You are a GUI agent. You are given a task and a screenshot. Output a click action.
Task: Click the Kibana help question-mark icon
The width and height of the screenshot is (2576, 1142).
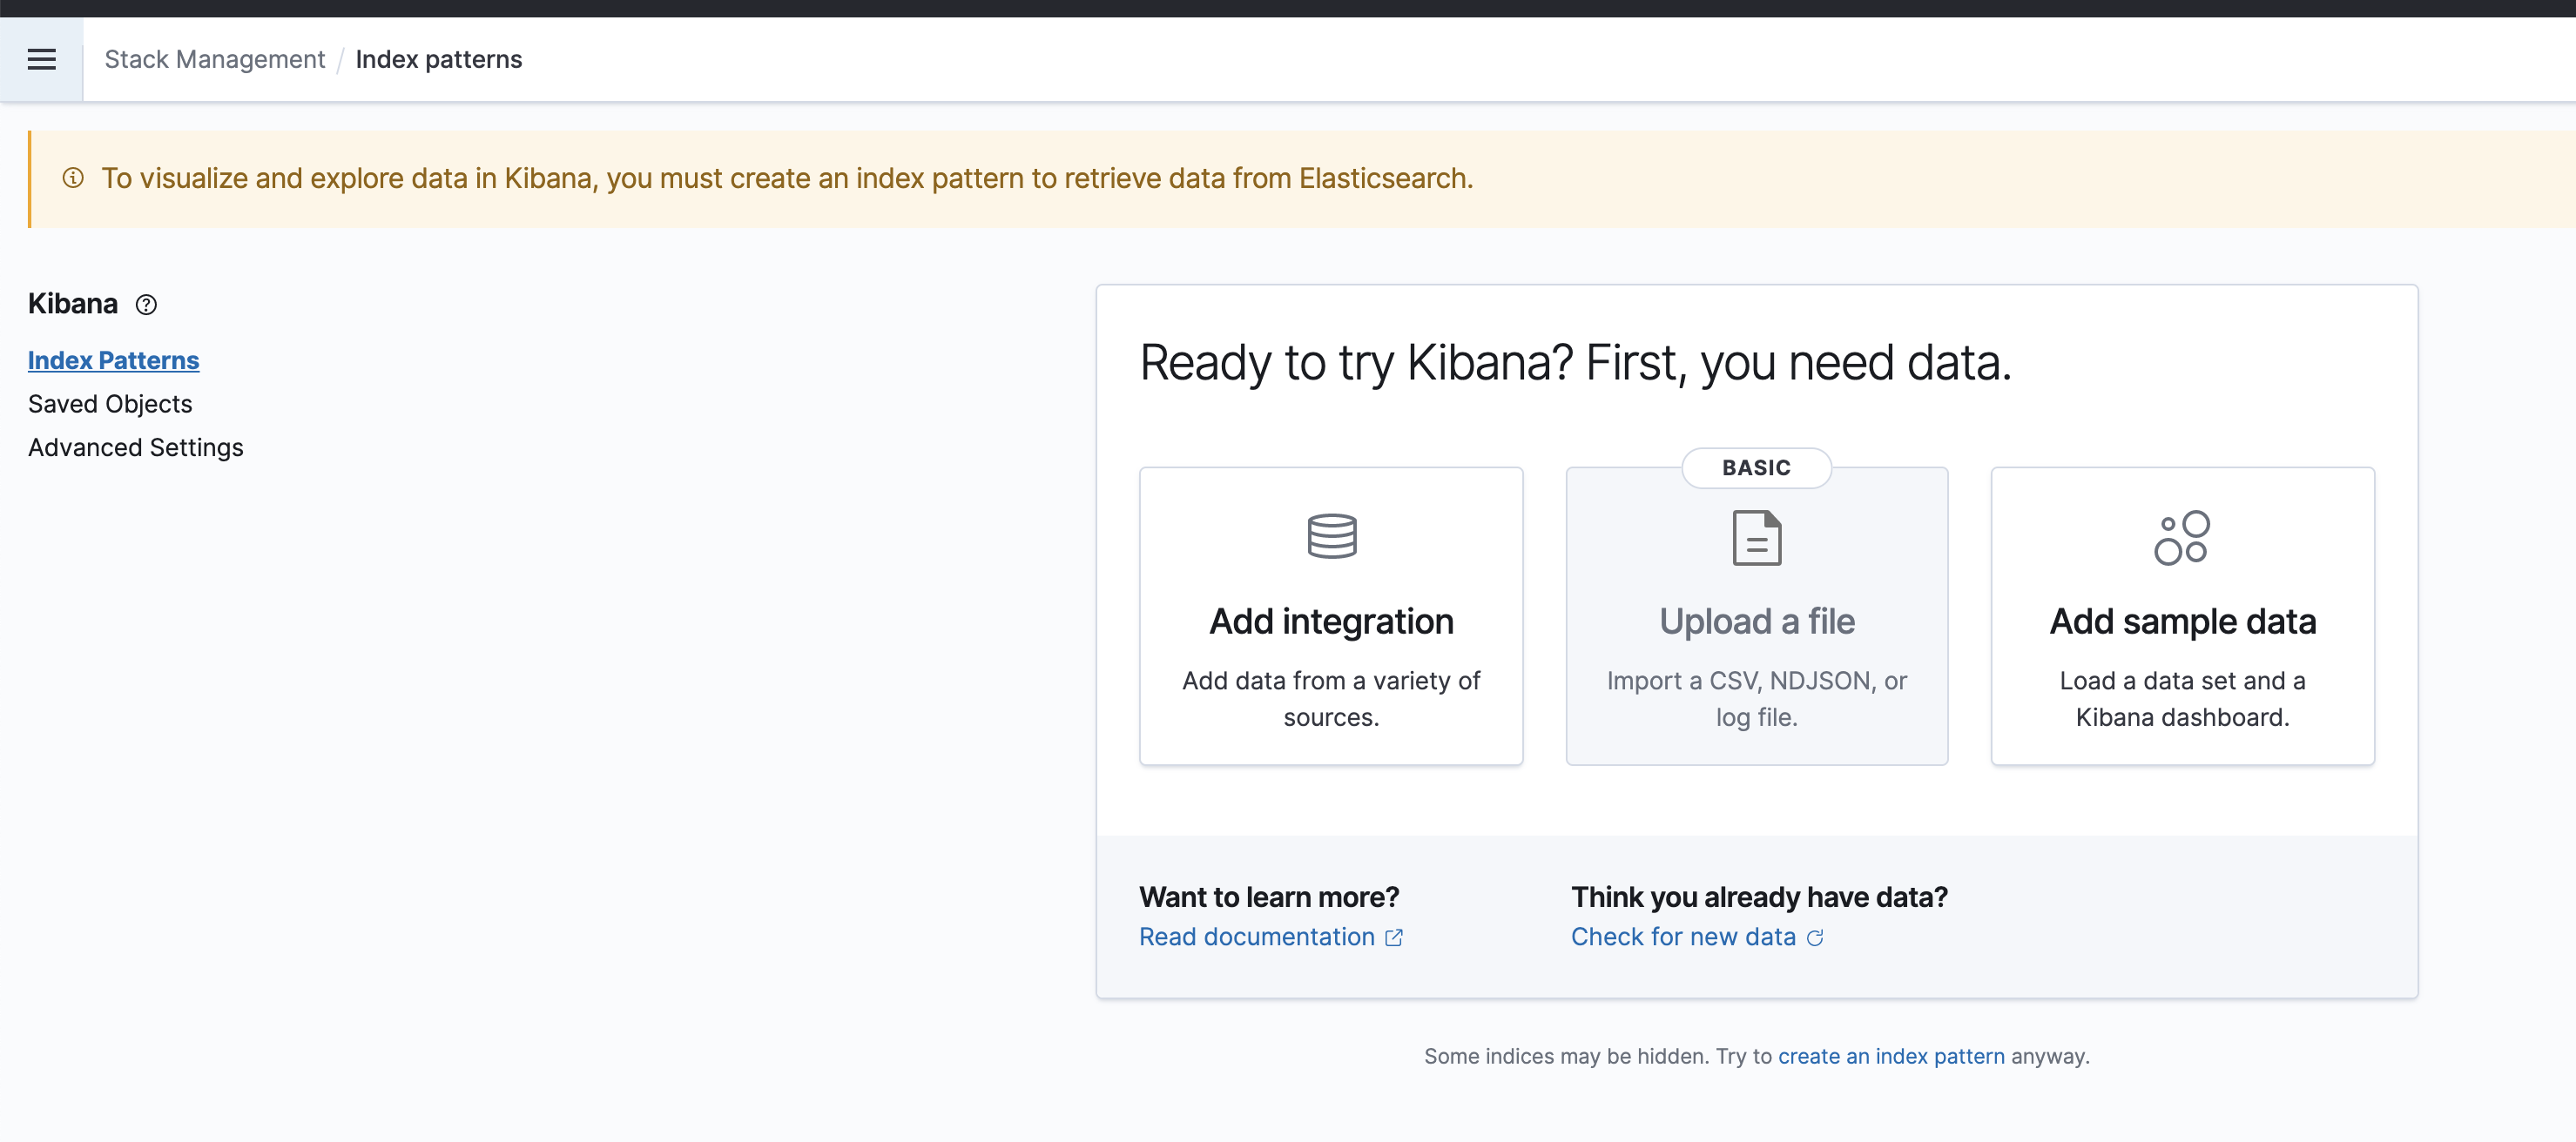click(x=146, y=305)
